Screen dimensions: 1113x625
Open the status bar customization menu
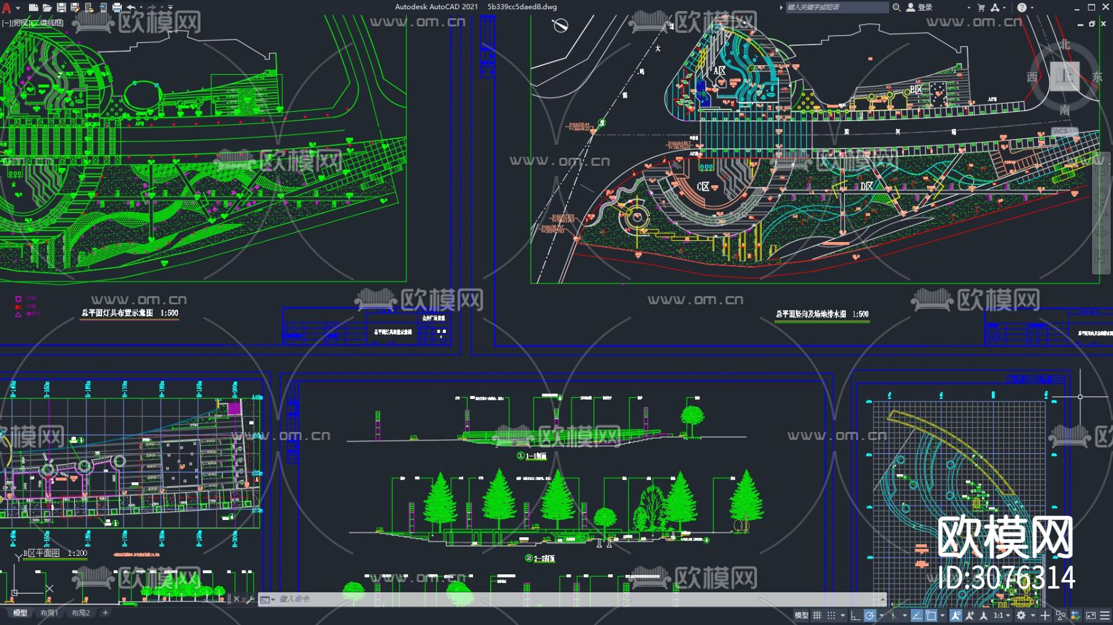click(x=1105, y=615)
